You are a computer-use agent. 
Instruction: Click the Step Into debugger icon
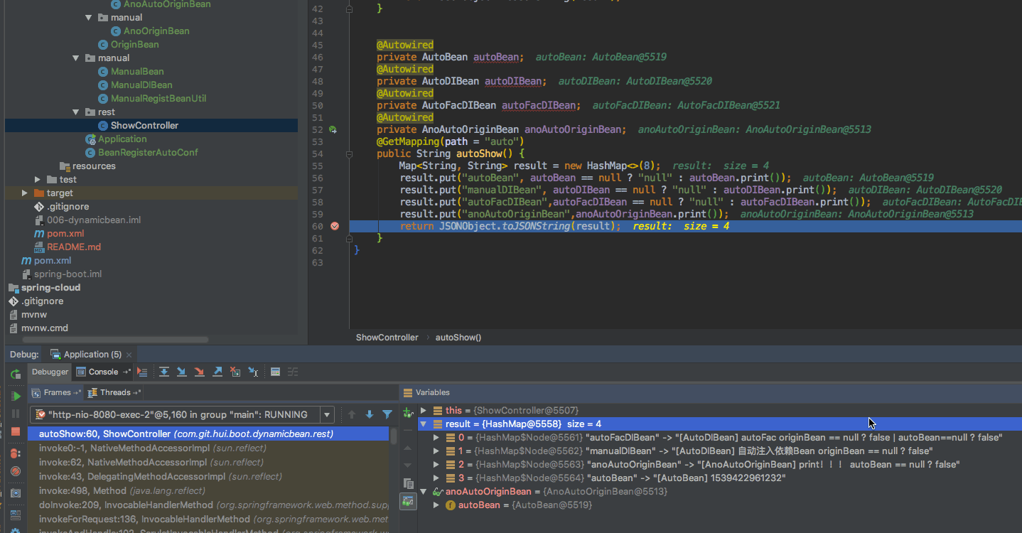182,371
